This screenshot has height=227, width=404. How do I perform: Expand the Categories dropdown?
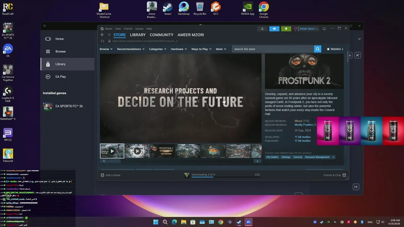[x=157, y=49]
